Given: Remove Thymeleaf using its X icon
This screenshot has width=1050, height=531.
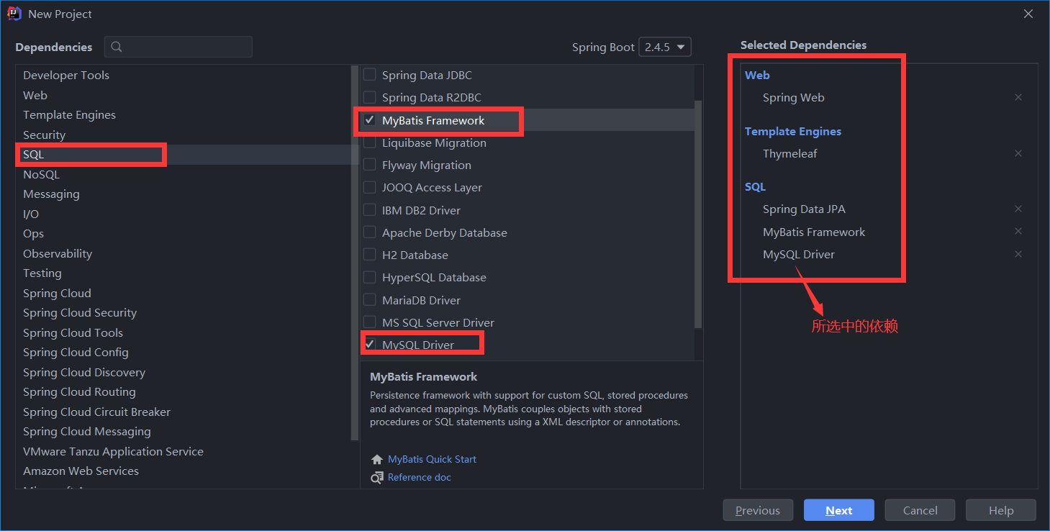Looking at the screenshot, I should [1018, 153].
